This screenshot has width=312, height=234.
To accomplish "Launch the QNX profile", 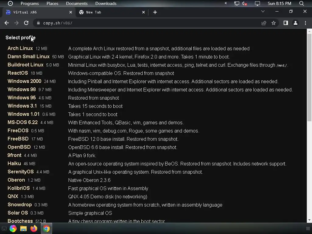I will (x=13, y=196).
